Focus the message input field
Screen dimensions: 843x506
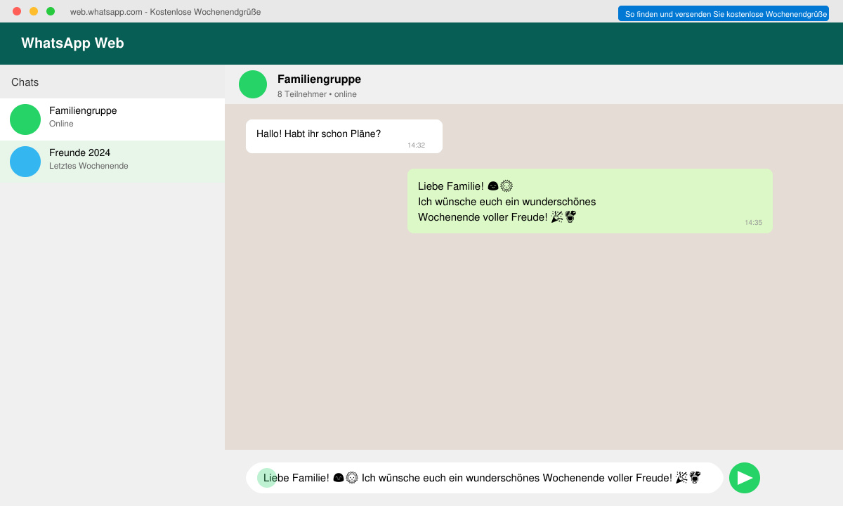(x=485, y=478)
